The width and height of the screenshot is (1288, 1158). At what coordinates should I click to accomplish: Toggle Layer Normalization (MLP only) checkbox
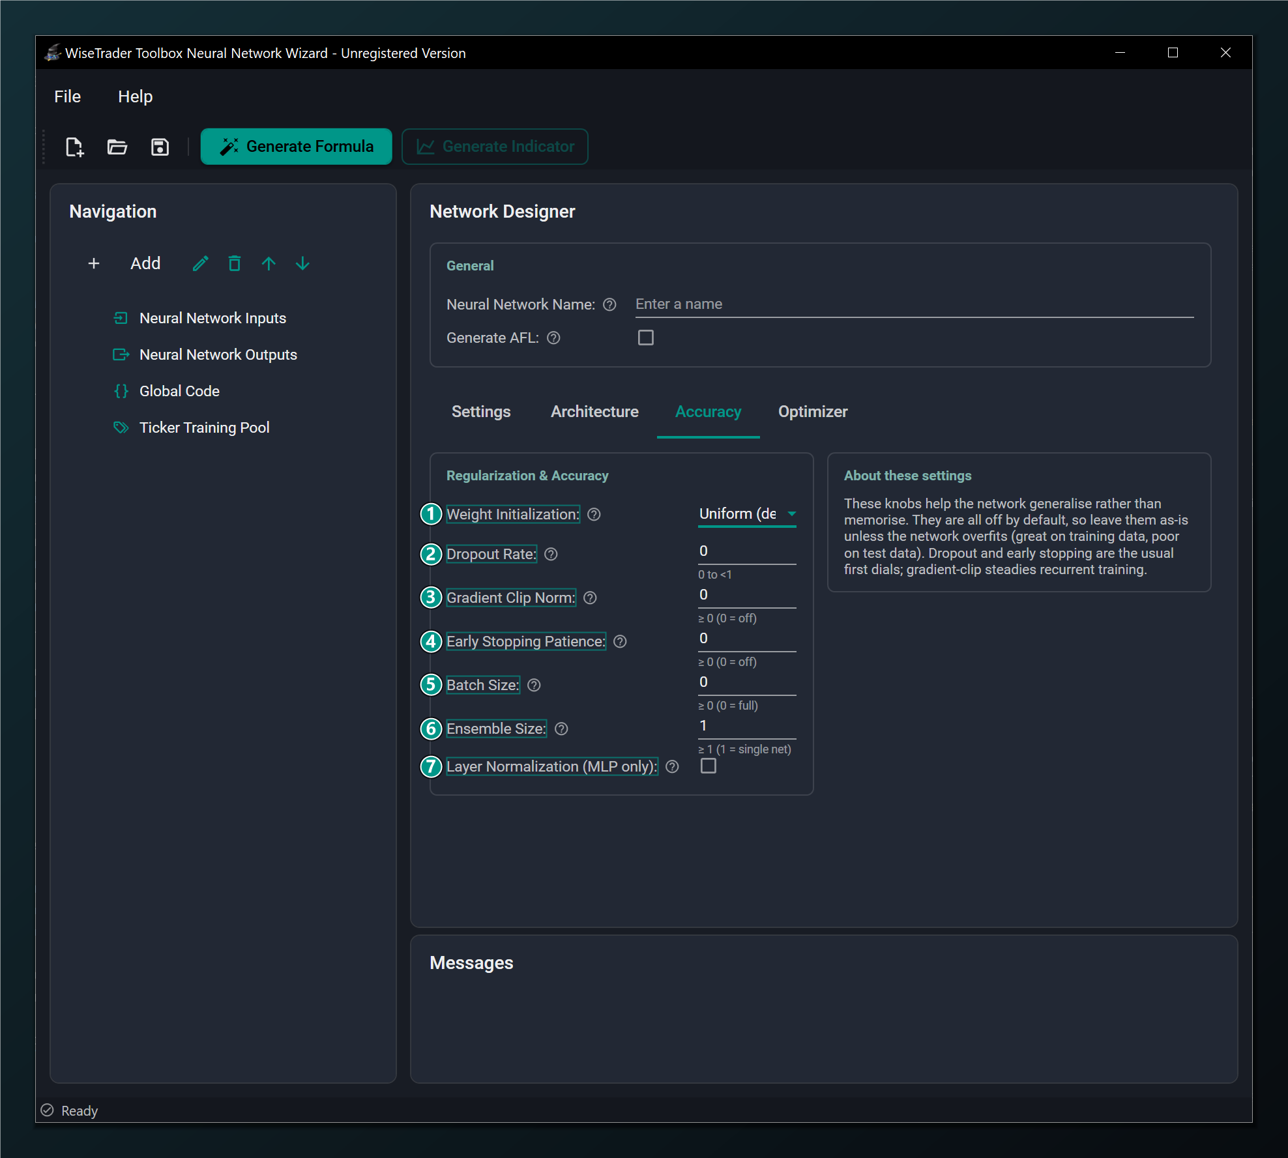point(709,766)
